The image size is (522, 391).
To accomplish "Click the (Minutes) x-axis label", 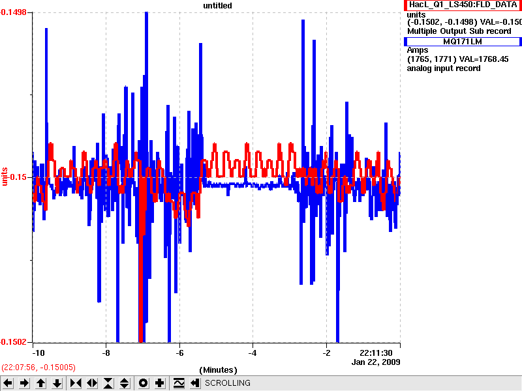I will coord(219,370).
